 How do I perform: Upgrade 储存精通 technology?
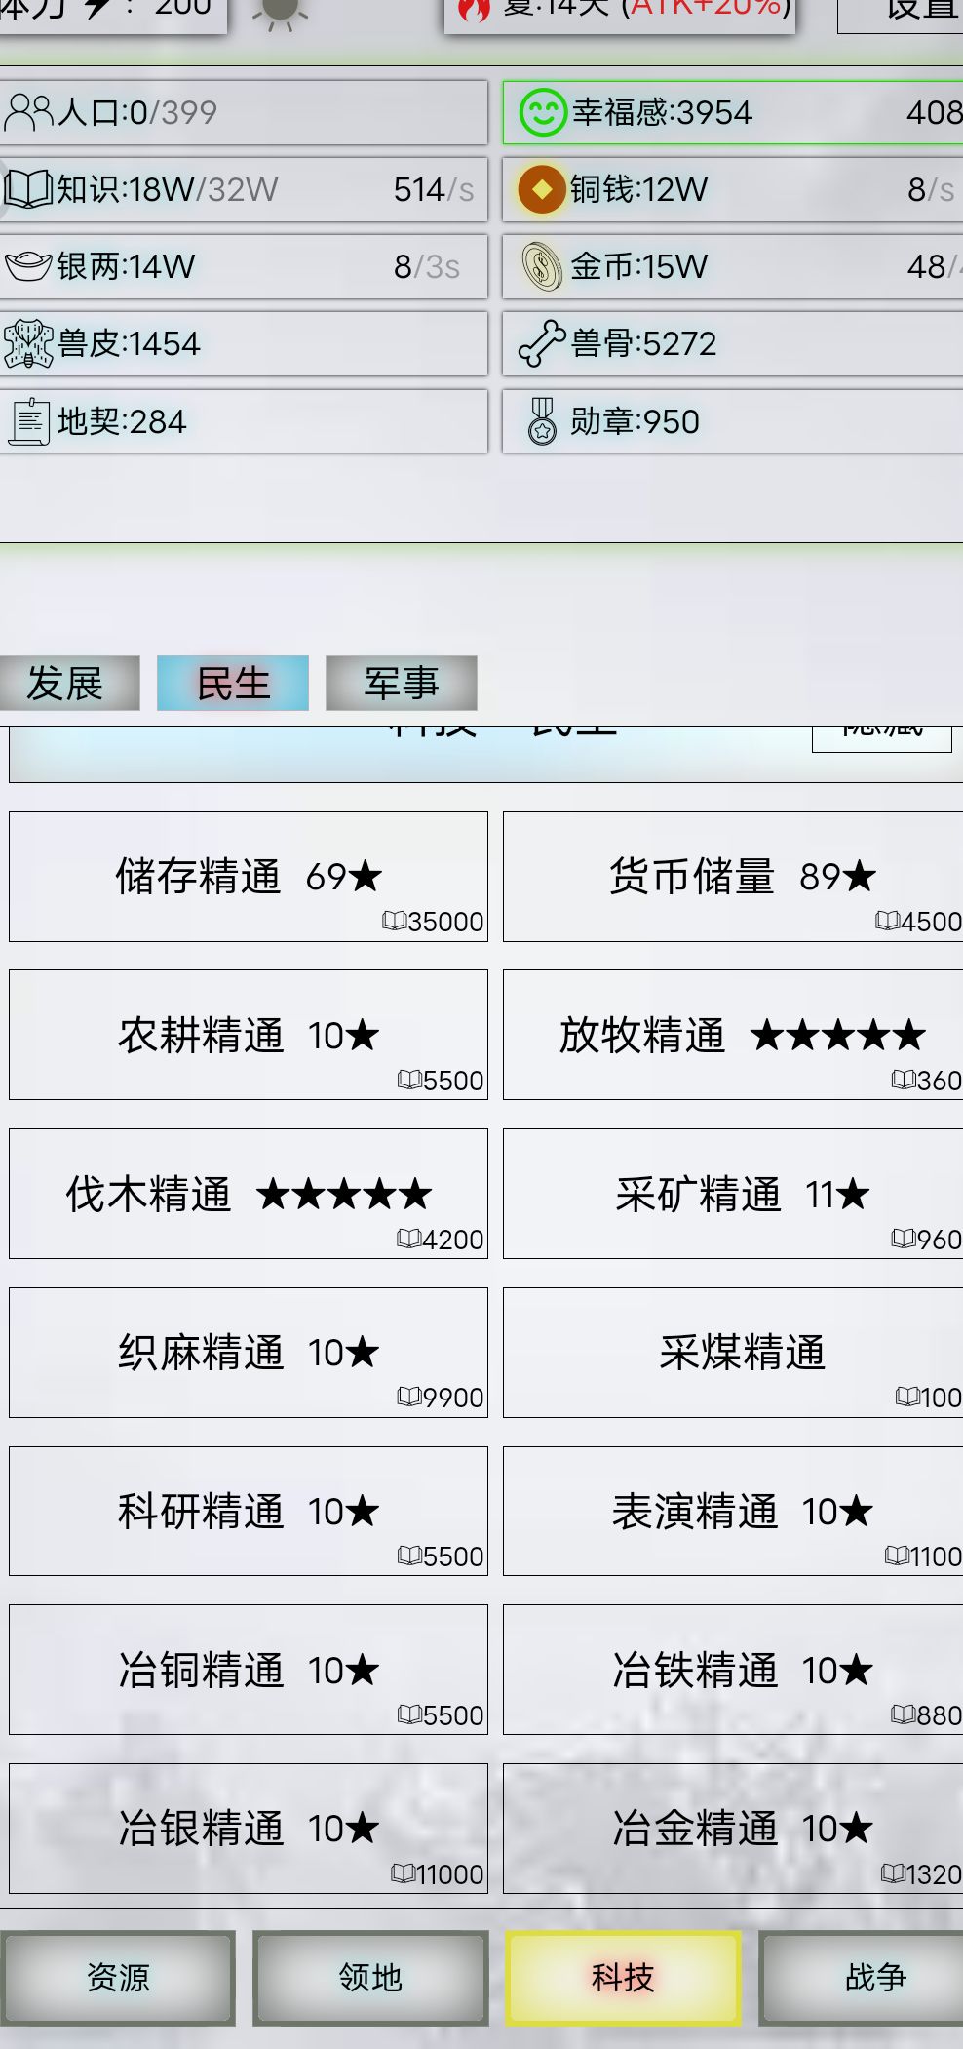[249, 877]
